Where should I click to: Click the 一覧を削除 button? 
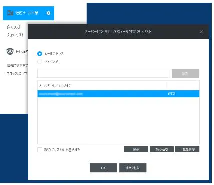tap(187, 149)
